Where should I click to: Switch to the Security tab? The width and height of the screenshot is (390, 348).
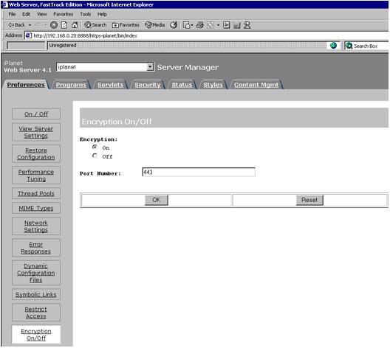[x=148, y=85]
